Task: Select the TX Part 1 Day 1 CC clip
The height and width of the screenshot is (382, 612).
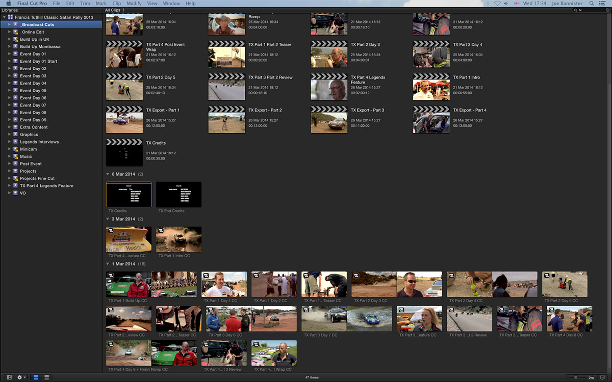Action: pyautogui.click(x=224, y=284)
